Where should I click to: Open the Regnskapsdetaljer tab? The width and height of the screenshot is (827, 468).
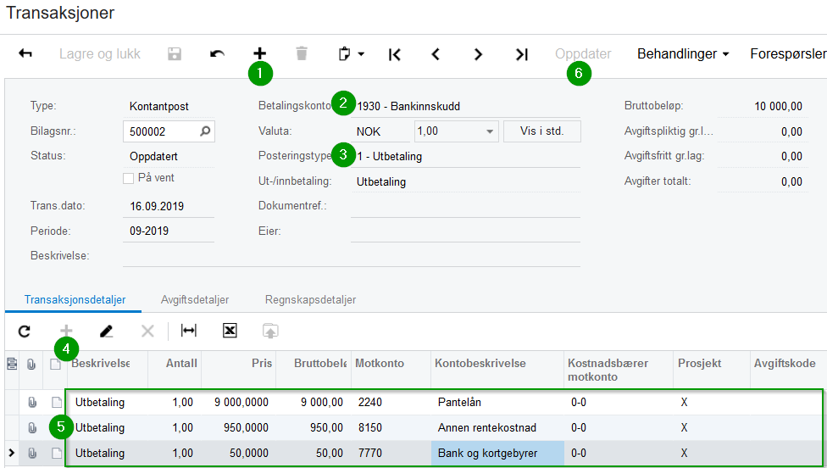tap(310, 299)
